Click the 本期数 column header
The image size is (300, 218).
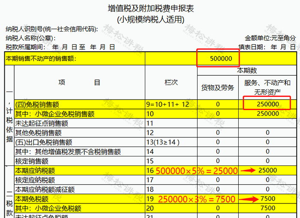tap(247, 71)
